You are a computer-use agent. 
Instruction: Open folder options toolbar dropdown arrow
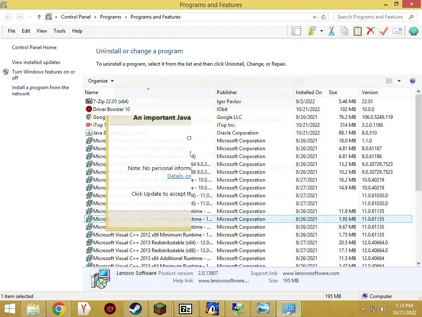(x=321, y=31)
